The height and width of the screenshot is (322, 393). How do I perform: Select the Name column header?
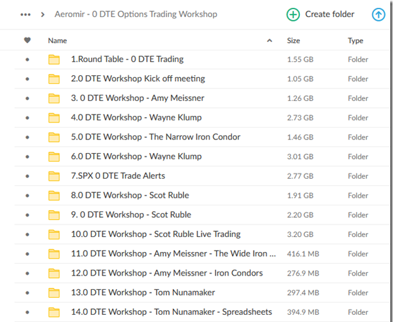(57, 41)
